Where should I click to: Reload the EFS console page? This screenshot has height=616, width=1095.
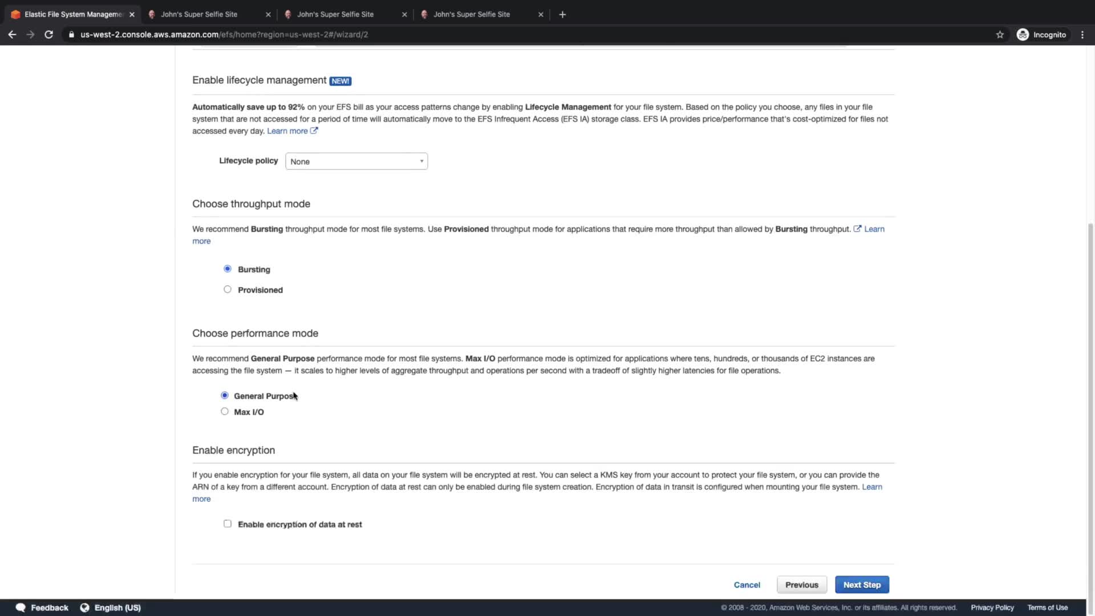tap(49, 34)
